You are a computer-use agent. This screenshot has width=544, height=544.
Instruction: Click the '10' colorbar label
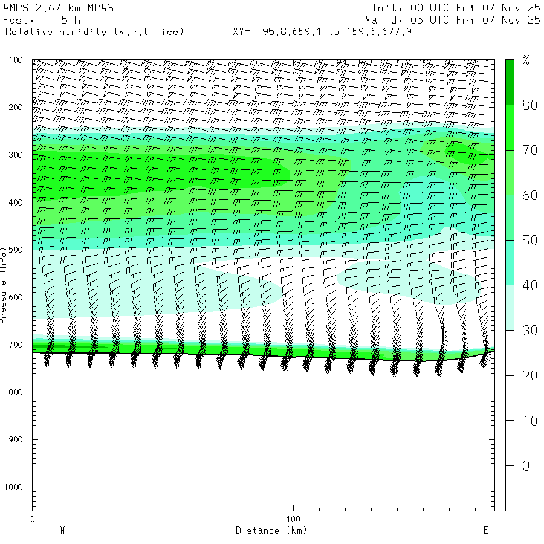(x=529, y=421)
